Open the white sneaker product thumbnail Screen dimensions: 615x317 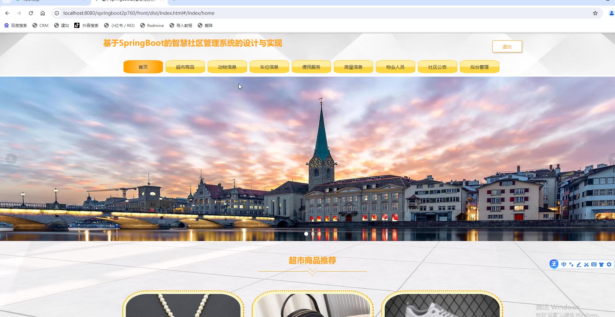coord(442,305)
